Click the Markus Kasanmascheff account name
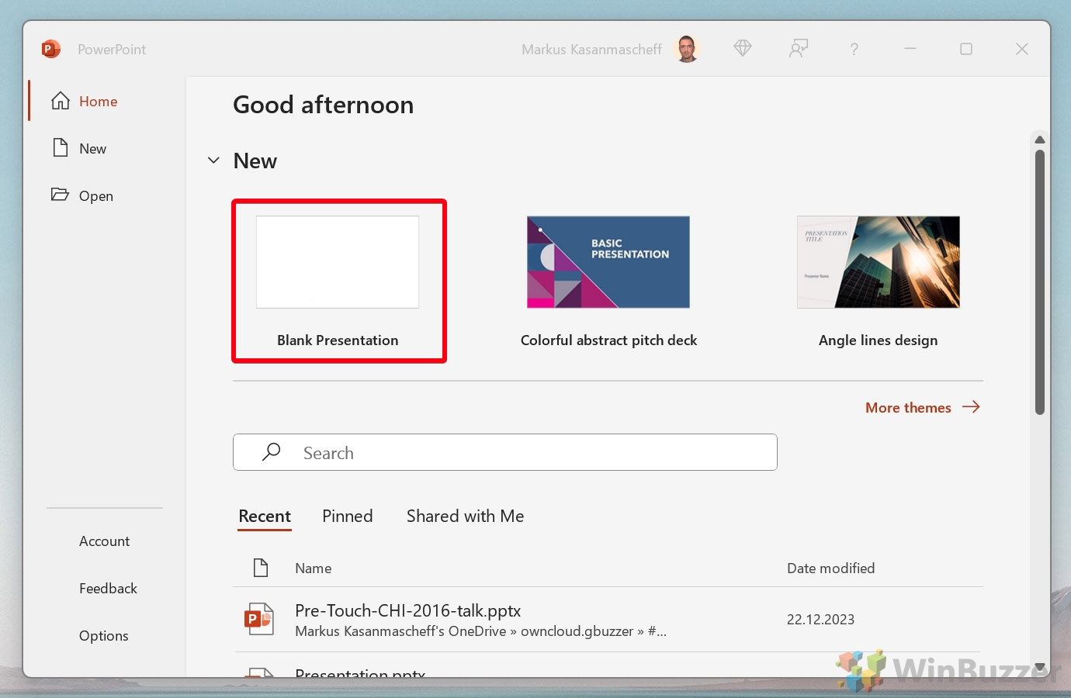Viewport: 1071px width, 698px height. 591,50
